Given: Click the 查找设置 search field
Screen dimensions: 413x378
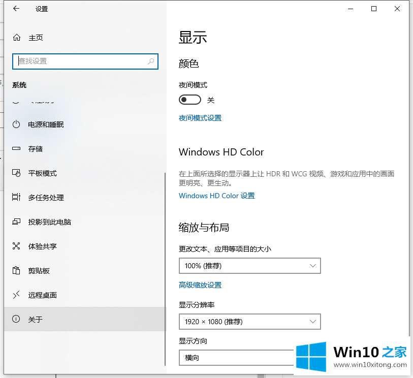Looking at the screenshot, I should point(85,61).
